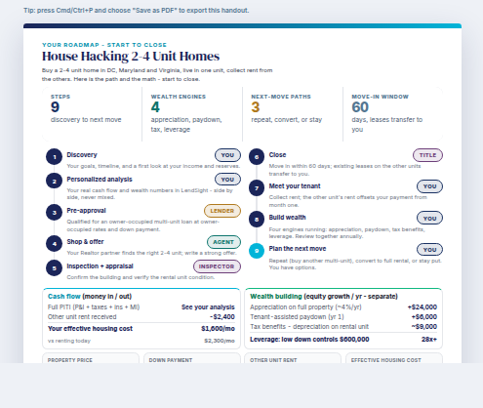
Task: Click the OTHER UNIT RENT card
Action: [x=293, y=358]
